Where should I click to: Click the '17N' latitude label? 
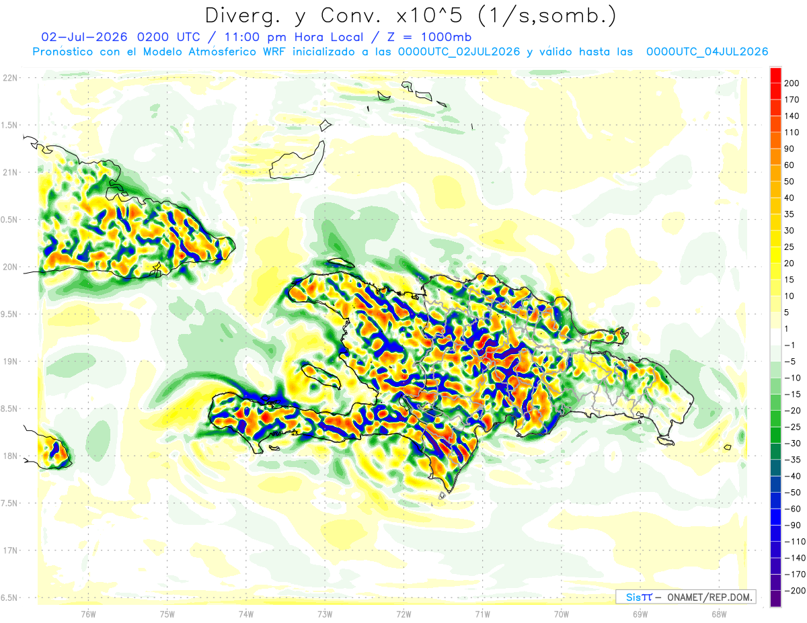tap(9, 550)
